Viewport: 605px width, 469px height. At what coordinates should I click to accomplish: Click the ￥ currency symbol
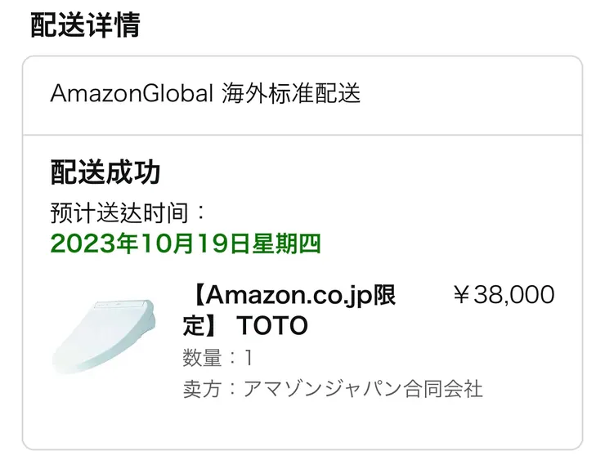(461, 295)
